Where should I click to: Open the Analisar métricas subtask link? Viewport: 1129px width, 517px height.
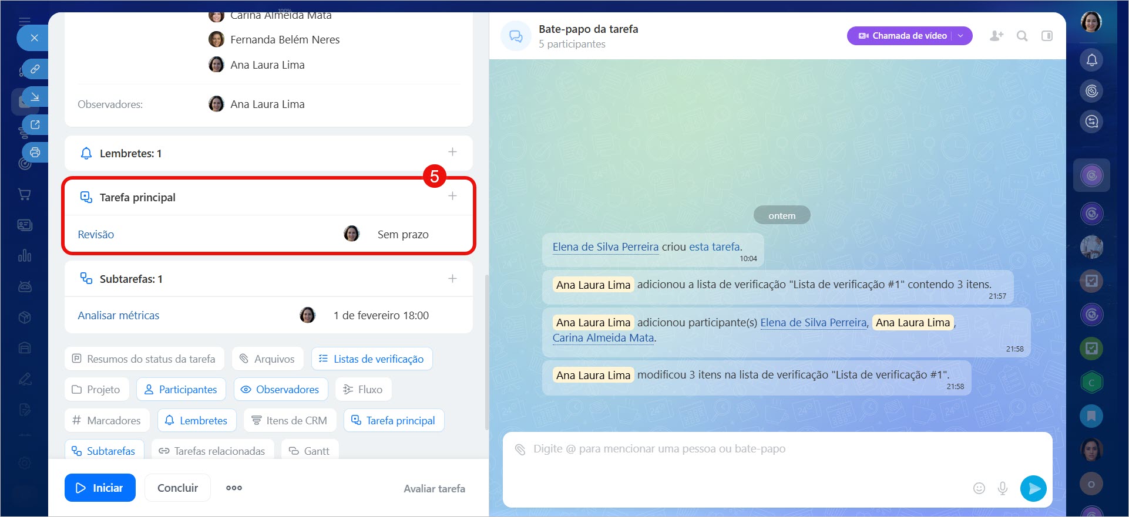click(x=119, y=316)
